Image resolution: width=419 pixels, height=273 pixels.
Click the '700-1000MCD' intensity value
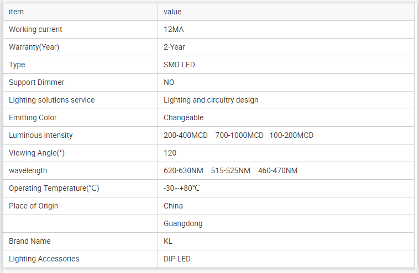pyautogui.click(x=239, y=135)
